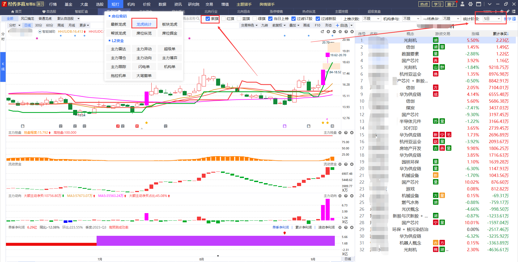
Task: Open the 研究院 menu
Action: point(194,4)
